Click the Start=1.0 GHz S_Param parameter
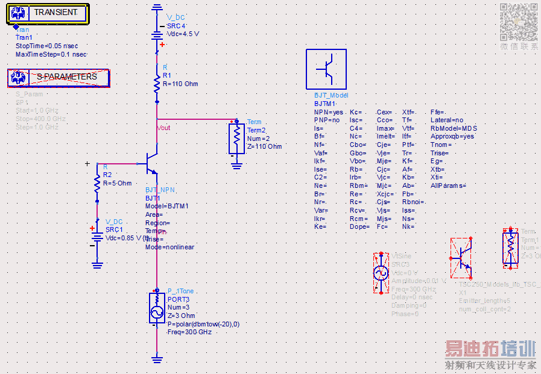 37,111
